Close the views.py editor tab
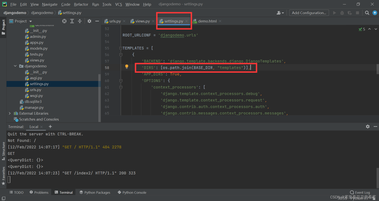Viewport: 379px width, 201px height. tap(153, 21)
